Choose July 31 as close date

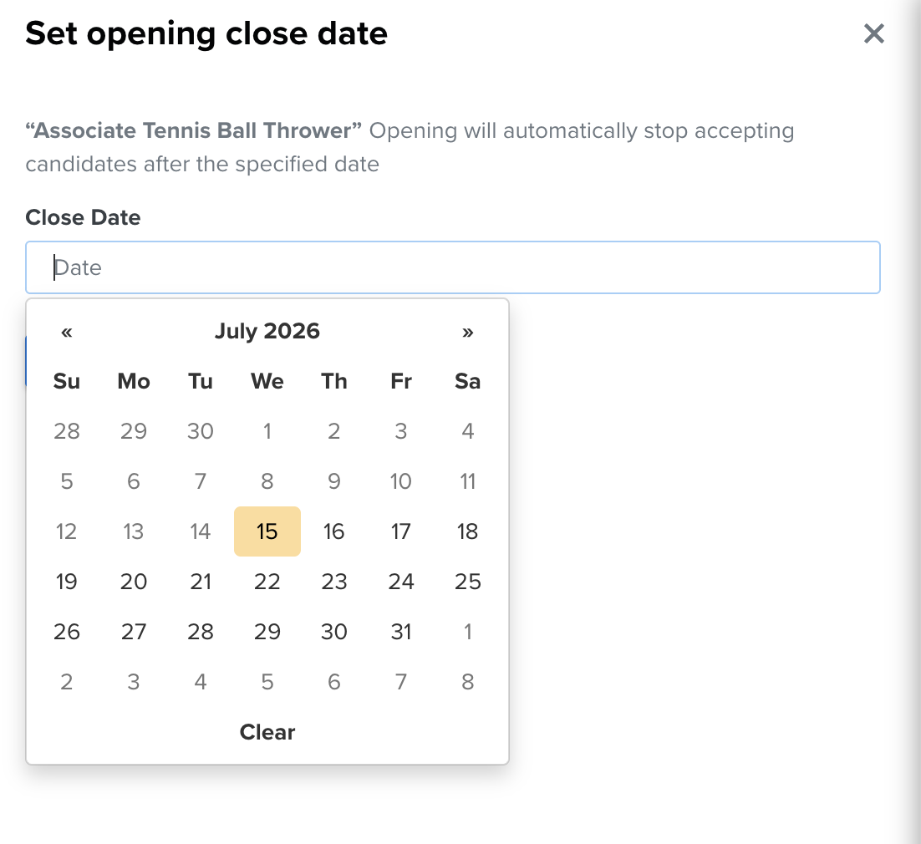pos(400,632)
